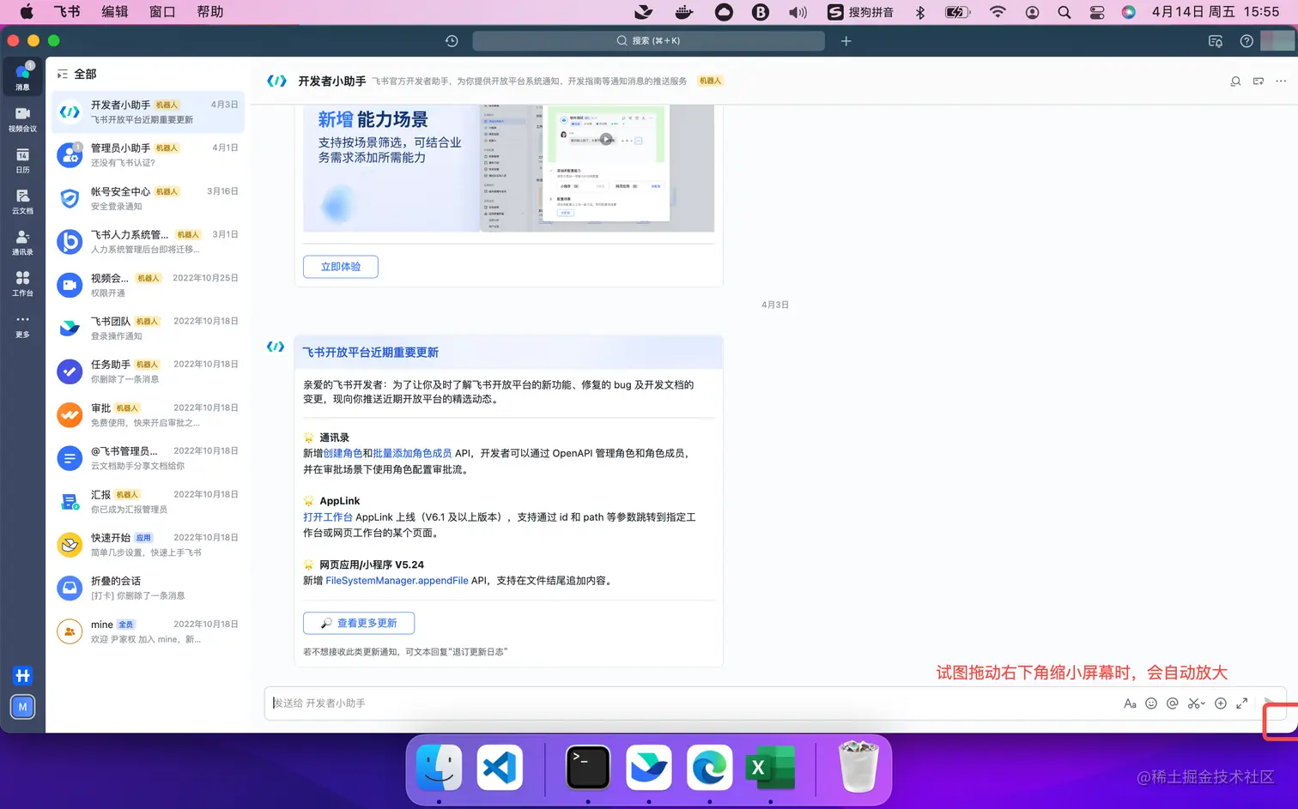The height and width of the screenshot is (809, 1298).
Task: Open the 工作台 workbench in sidebar
Action: pyautogui.click(x=22, y=283)
